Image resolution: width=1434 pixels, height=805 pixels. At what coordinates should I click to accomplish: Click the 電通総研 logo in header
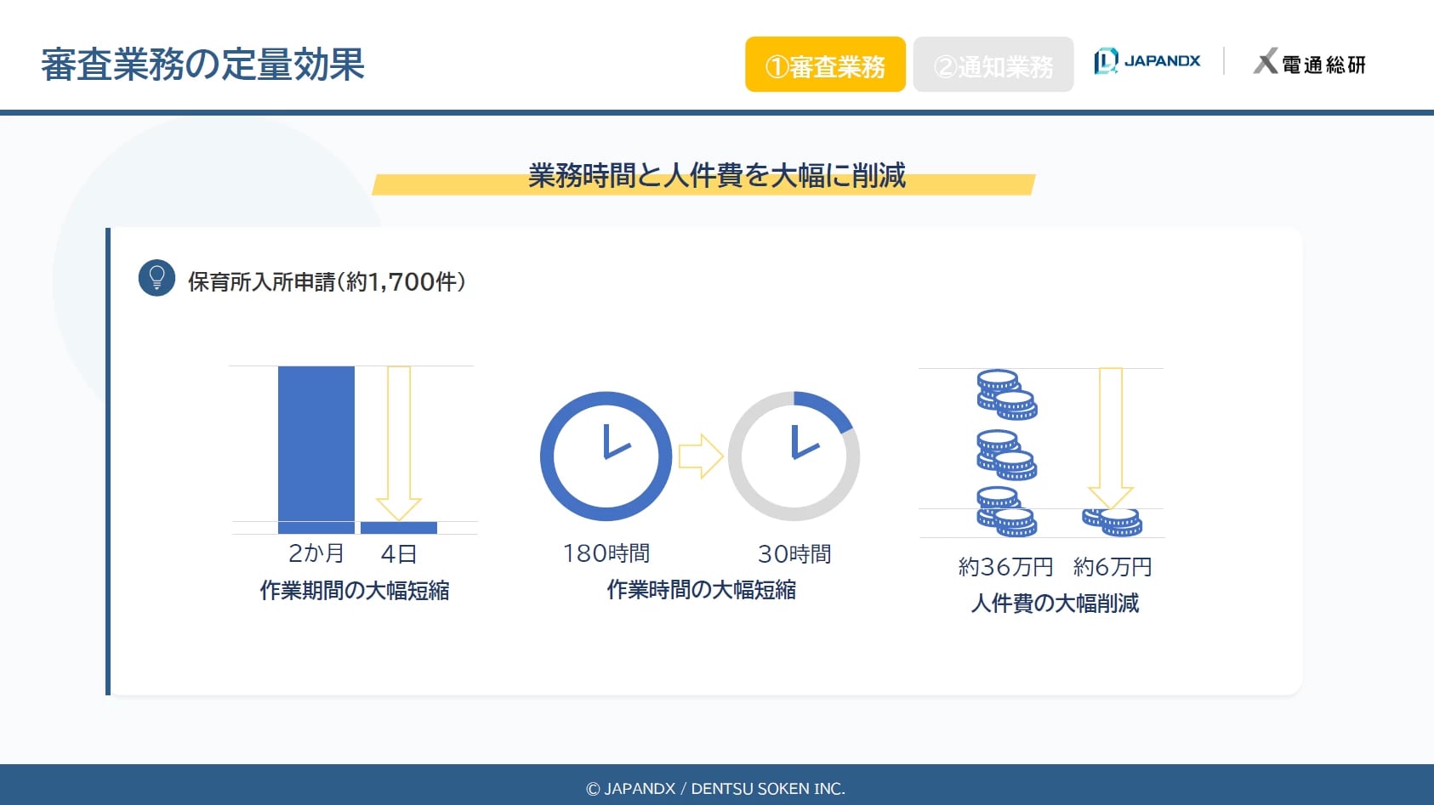1309,63
